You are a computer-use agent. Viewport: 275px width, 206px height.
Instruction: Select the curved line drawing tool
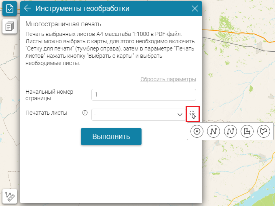pyautogui.click(x=230, y=131)
